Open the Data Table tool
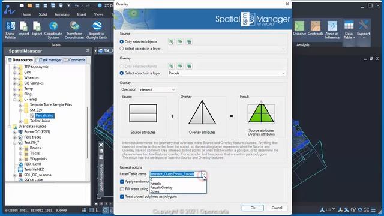Image resolution: width=384 pixels, height=216 pixels. 349,30
